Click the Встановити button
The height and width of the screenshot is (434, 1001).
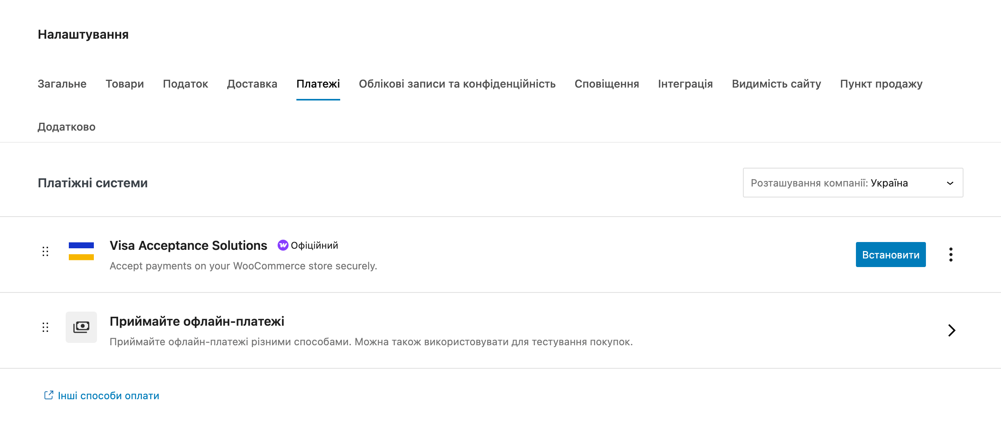point(890,255)
